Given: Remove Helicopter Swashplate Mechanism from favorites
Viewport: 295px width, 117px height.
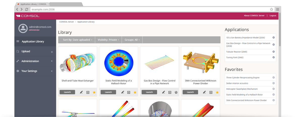Looking at the screenshot, I should point(274,89).
